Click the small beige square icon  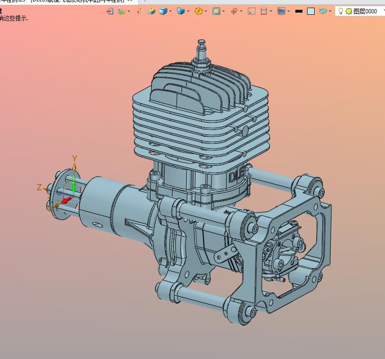tap(252, 11)
